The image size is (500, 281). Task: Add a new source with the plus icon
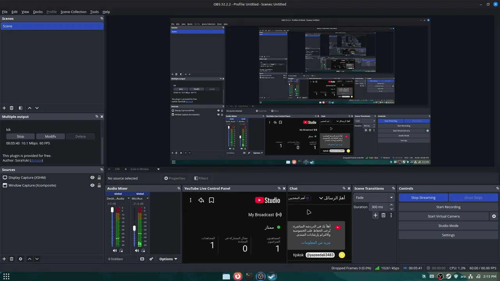(x=4, y=259)
